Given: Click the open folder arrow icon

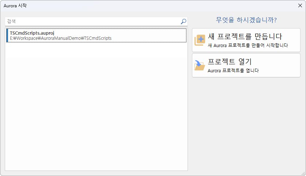Looking at the screenshot, I should coord(200,65).
